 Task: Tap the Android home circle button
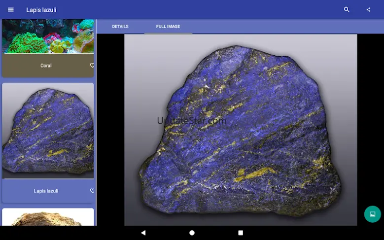(x=192, y=233)
